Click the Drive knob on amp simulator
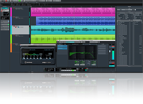This screenshot has height=104, width=143. point(24,59)
